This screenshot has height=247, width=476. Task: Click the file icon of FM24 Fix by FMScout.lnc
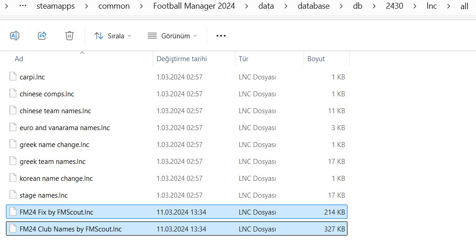coord(13,212)
